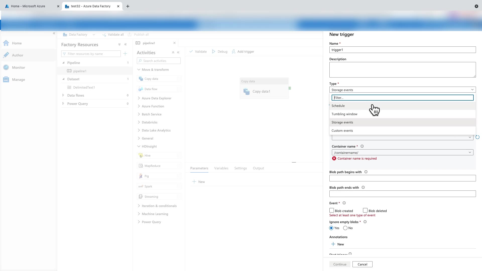Click the Cancel button
This screenshot has height=271, width=482.
(x=362, y=264)
